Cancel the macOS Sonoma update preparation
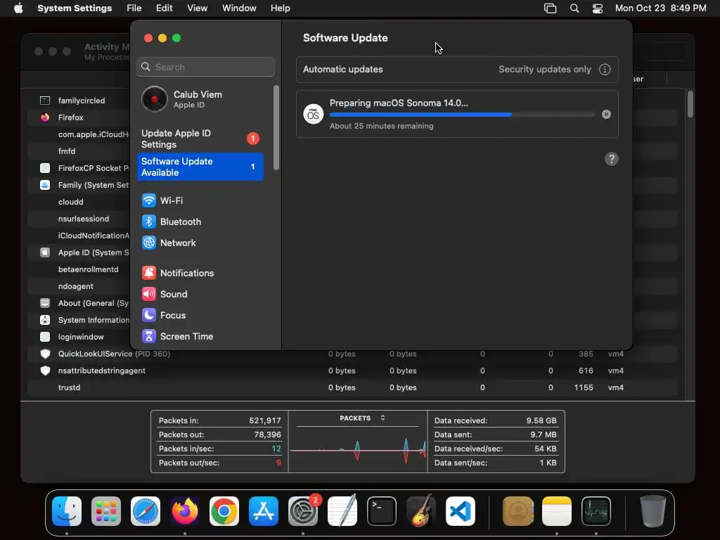 click(x=606, y=115)
